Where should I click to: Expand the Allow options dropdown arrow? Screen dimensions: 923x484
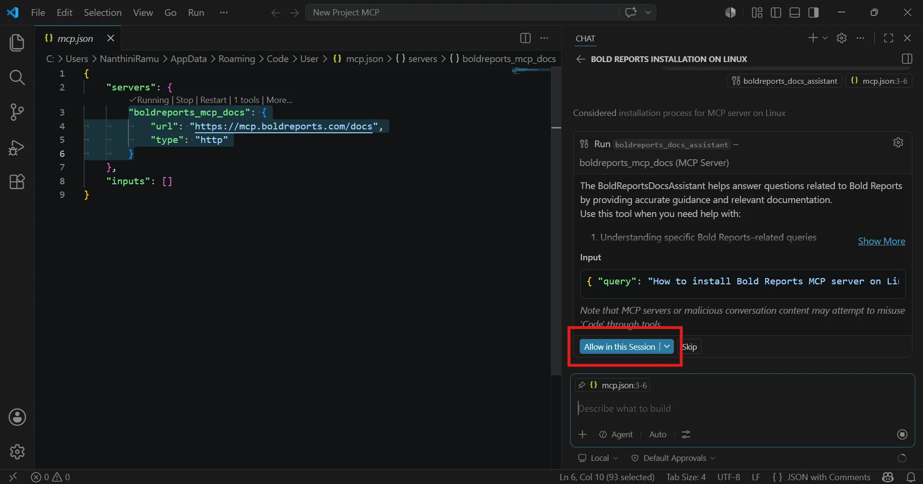[x=667, y=347]
